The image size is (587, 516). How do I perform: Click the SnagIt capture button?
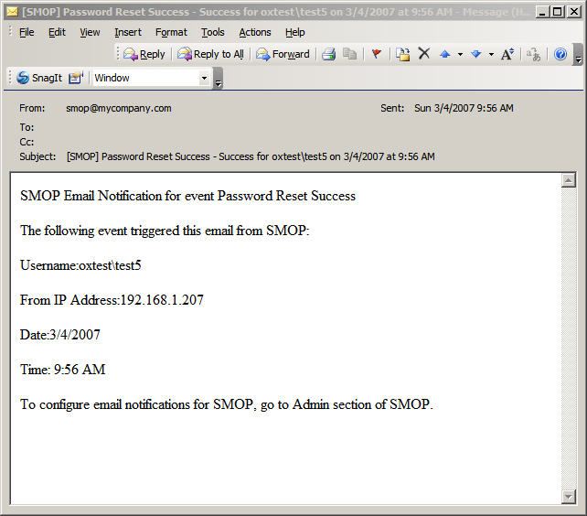tap(39, 78)
